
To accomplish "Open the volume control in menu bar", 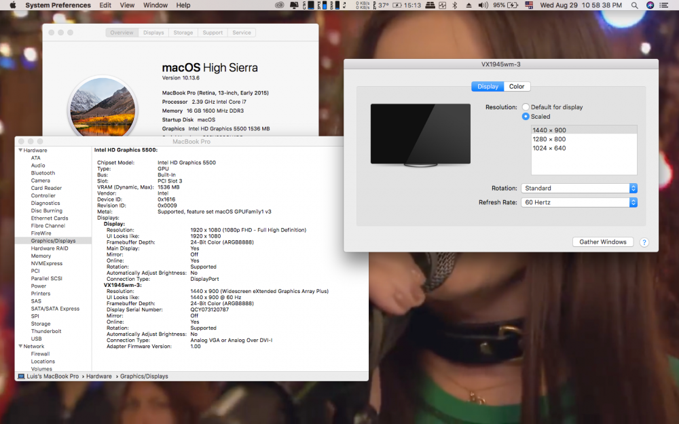I will [483, 5].
